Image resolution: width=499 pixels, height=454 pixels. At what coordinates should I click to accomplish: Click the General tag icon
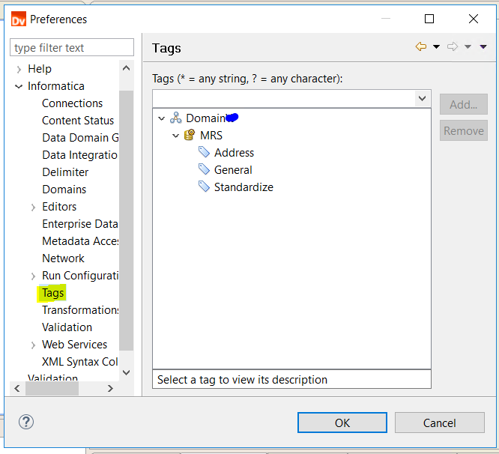(x=204, y=169)
